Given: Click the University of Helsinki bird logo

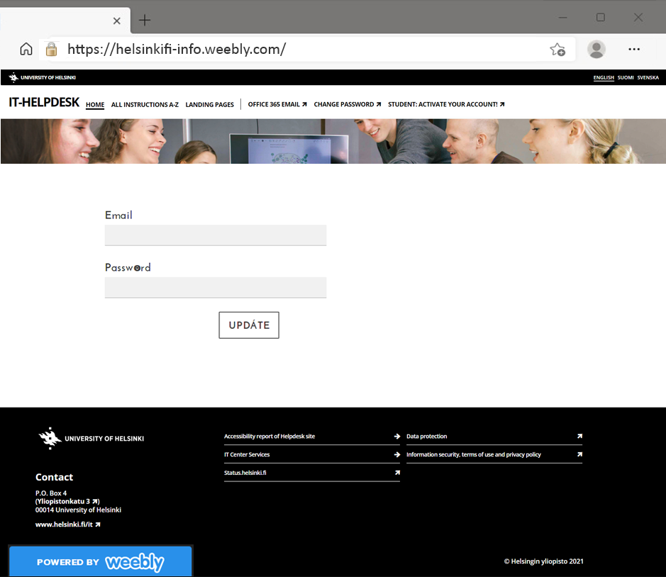Looking at the screenshot, I should (x=11, y=77).
